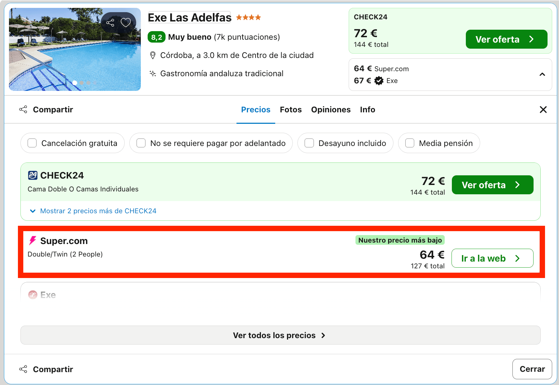559x385 pixels.
Task: Click the 8,2 rating score badge
Action: tap(157, 37)
